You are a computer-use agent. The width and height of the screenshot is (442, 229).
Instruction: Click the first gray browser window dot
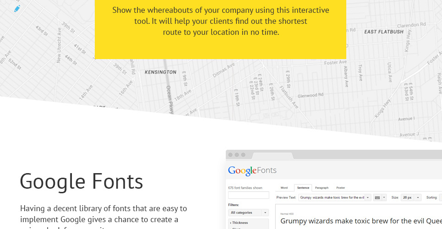coord(230,155)
